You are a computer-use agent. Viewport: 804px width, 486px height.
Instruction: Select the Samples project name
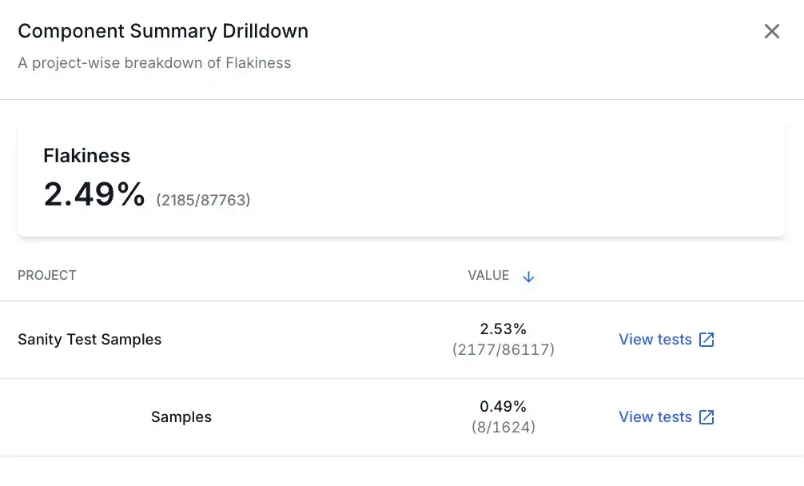point(181,417)
